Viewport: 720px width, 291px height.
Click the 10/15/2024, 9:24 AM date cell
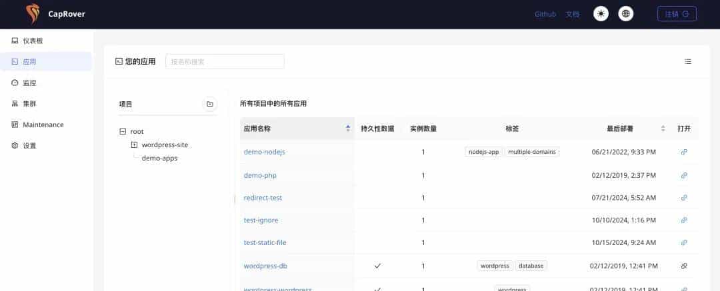click(x=623, y=242)
